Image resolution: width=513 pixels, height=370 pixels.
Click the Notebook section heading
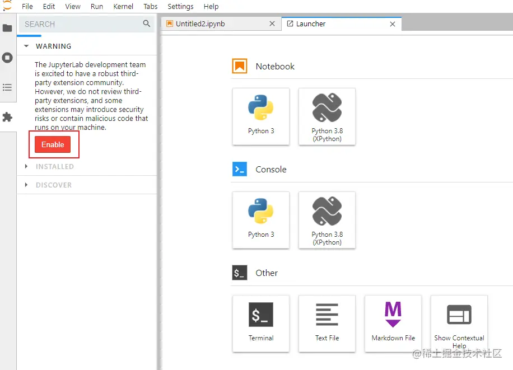point(275,67)
